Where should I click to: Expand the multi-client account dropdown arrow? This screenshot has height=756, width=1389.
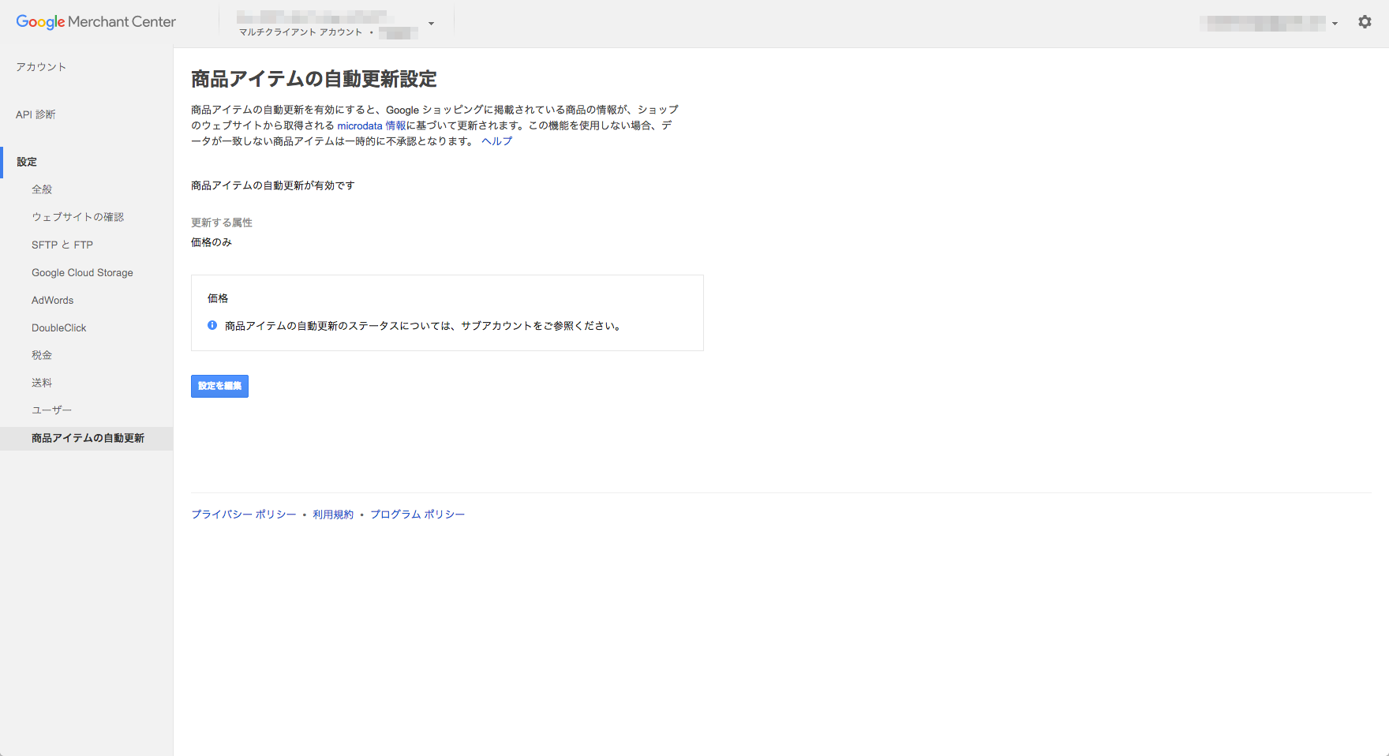pyautogui.click(x=431, y=24)
